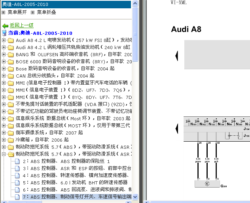This screenshot has width=250, height=203.
Task: Click folder icon of CAN 总线分线插头
Action: coord(11,76)
